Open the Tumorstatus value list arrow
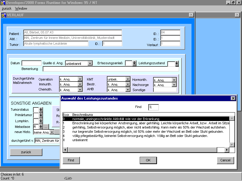Image resolution: width=242 pixels, height=181 pixels. click(x=41, y=110)
